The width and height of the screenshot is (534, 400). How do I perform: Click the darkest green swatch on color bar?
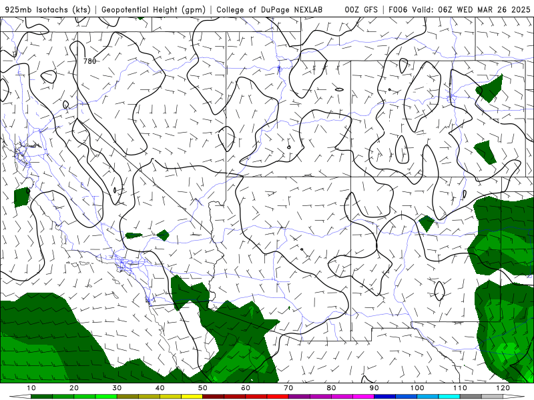tap(41, 397)
